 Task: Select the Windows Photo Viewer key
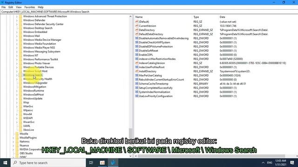pyautogui.click(x=37, y=63)
